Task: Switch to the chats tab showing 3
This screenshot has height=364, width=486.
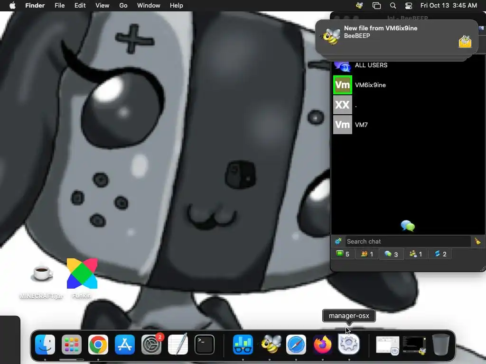Action: point(391,254)
